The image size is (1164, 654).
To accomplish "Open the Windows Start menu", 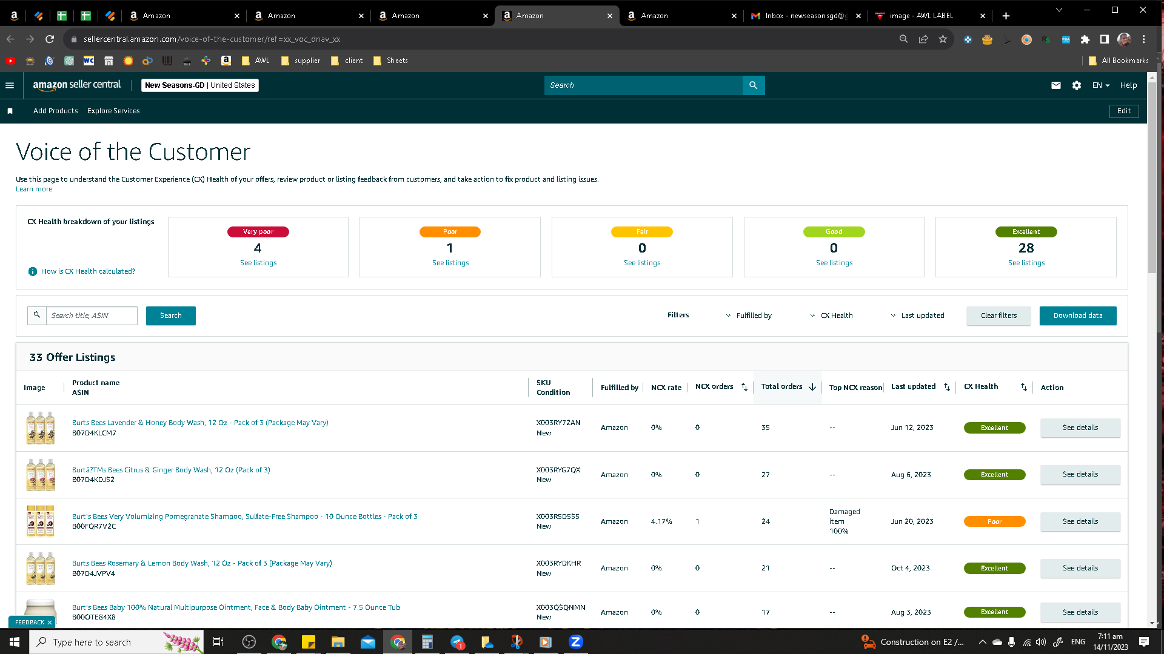I will coord(15,642).
